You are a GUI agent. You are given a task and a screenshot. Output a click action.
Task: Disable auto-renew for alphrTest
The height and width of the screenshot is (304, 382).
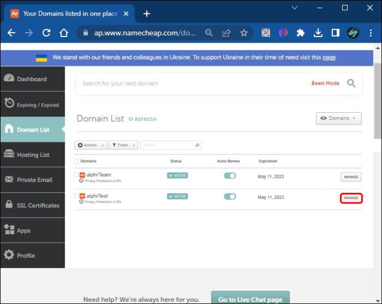230,196
